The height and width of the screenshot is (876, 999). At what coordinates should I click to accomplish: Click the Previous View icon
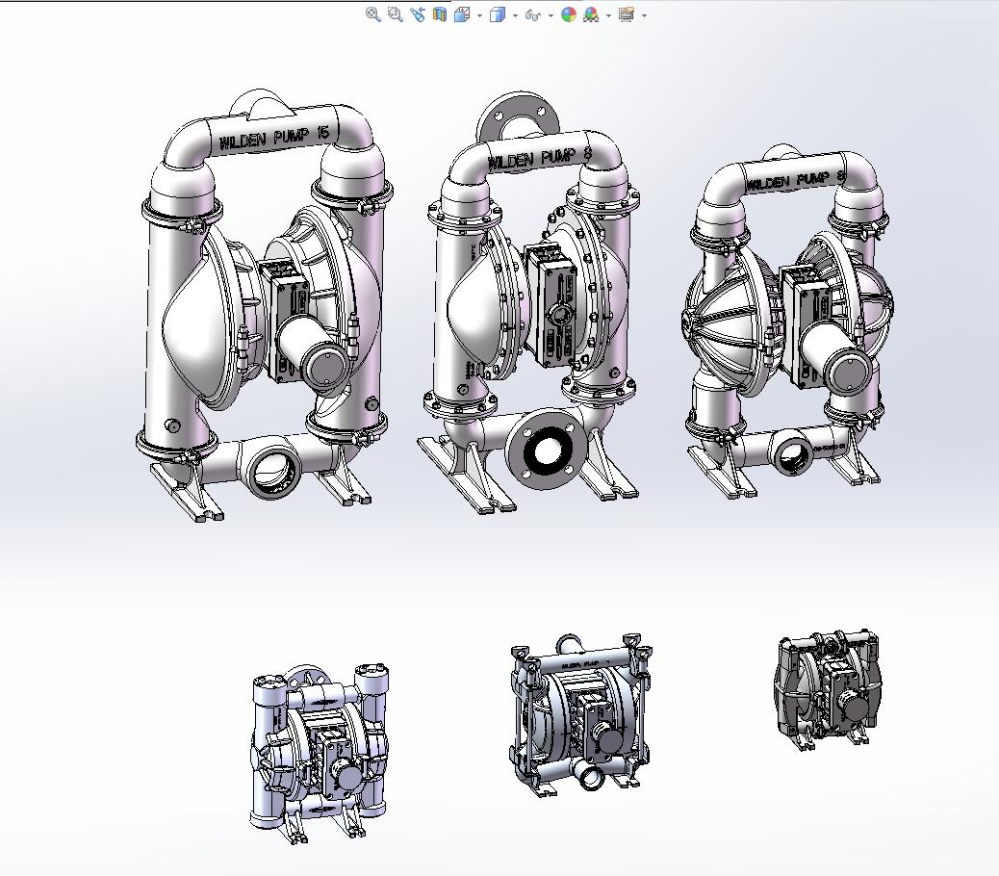point(418,14)
